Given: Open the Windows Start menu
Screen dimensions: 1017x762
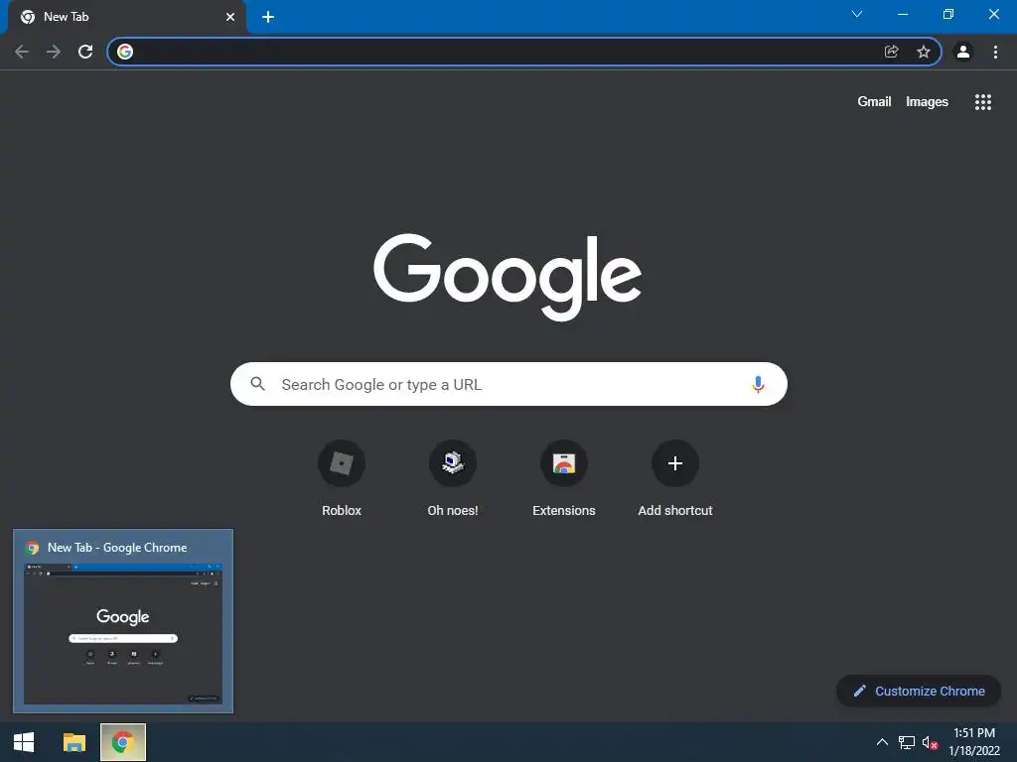Looking at the screenshot, I should coord(24,742).
